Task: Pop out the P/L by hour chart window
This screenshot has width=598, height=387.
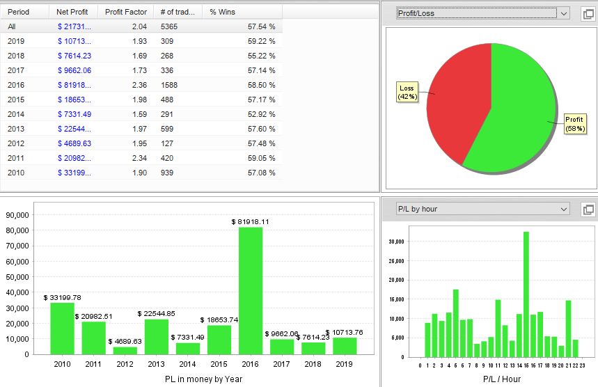Action: click(x=588, y=210)
